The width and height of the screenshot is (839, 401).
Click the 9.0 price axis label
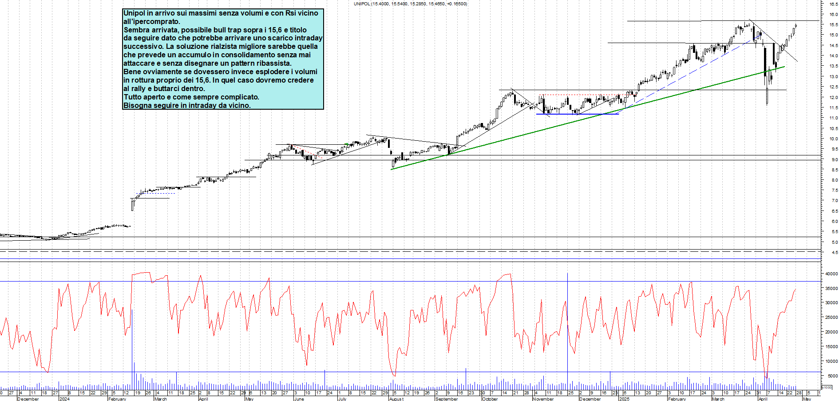coord(835,159)
